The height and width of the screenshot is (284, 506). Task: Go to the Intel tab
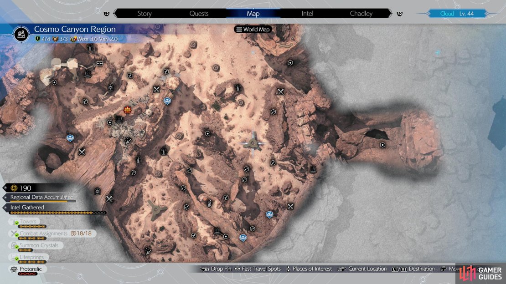point(307,14)
